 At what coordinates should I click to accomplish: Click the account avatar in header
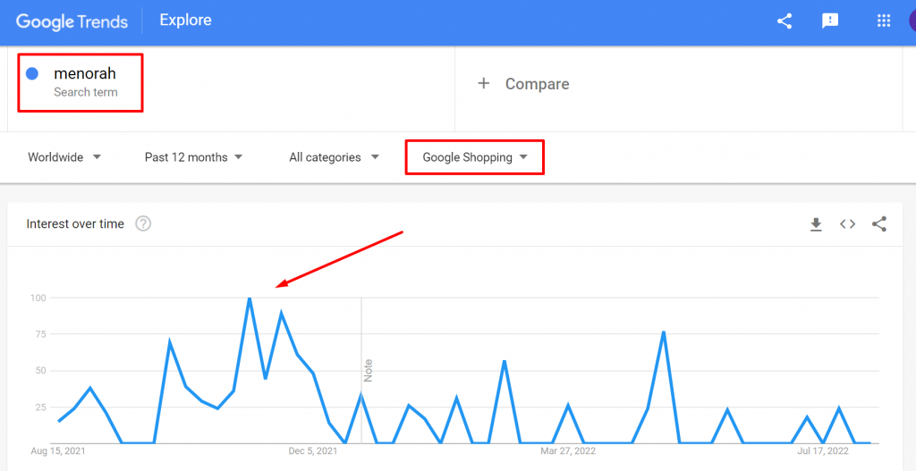pyautogui.click(x=911, y=21)
